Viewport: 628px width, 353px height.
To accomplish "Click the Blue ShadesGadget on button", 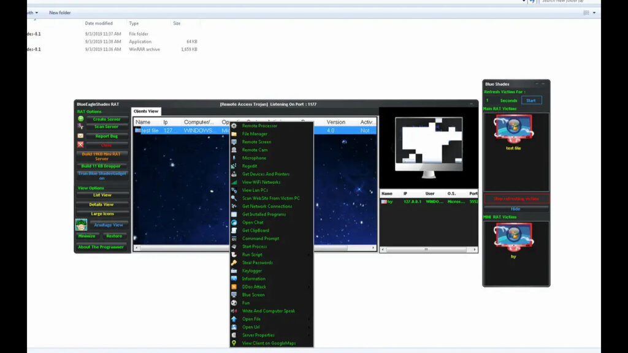I will click(102, 176).
